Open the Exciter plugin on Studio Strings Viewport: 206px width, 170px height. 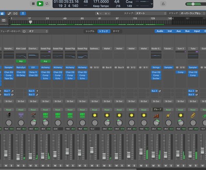click(x=156, y=78)
